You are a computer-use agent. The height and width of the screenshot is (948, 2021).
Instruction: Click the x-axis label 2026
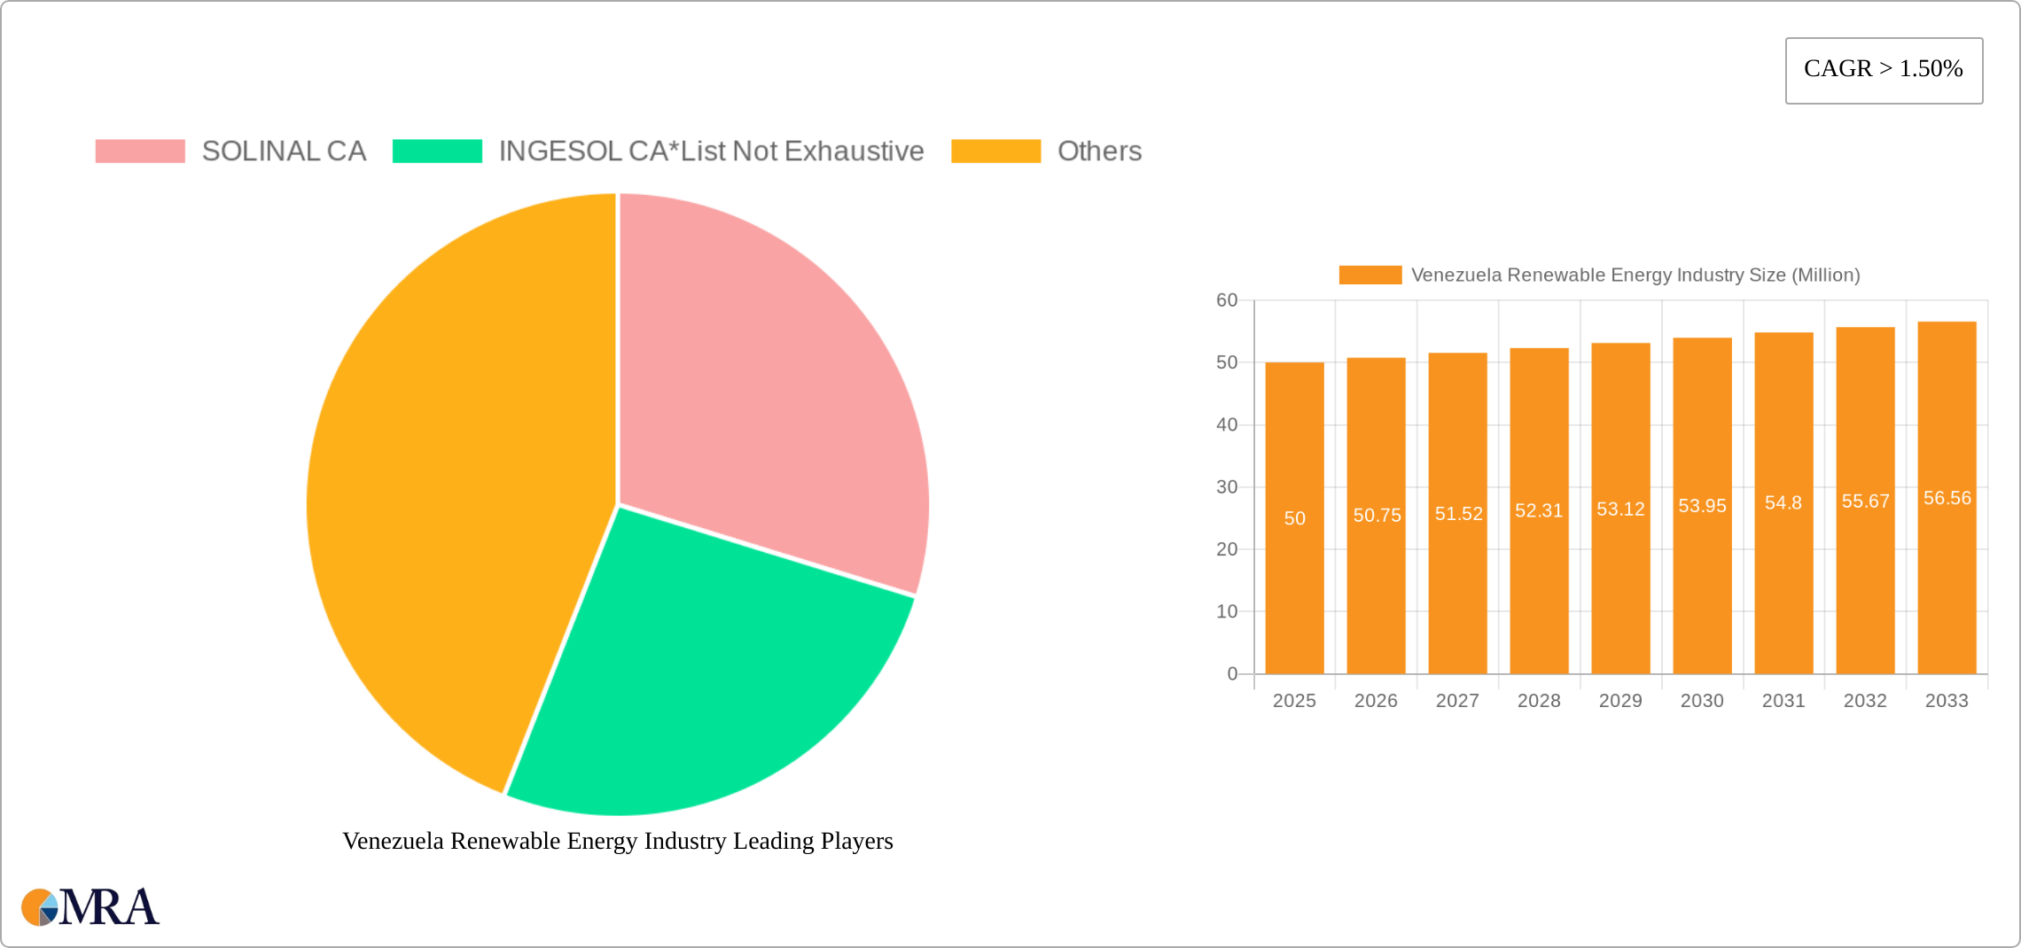click(1376, 701)
